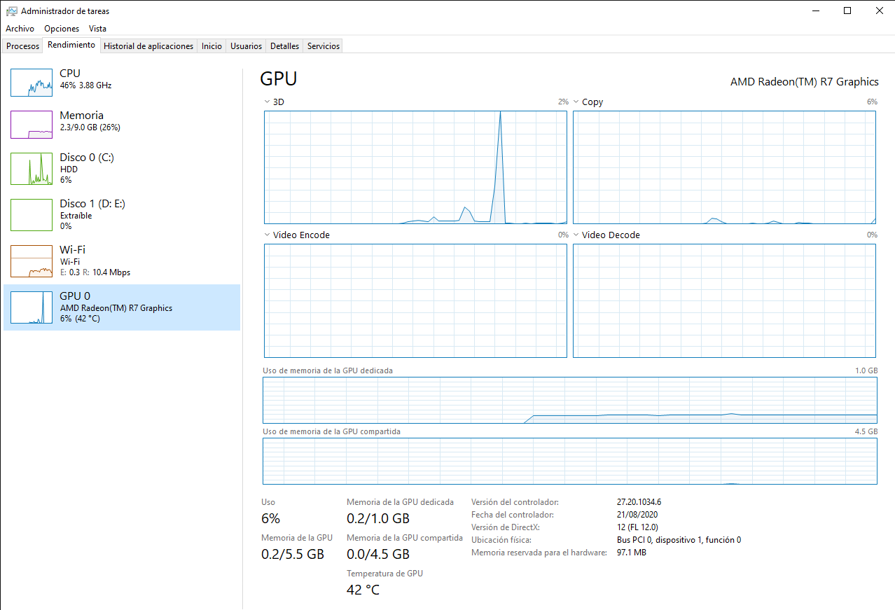Image resolution: width=895 pixels, height=610 pixels.
Task: Click the 42 °C temperature reading
Action: click(x=363, y=590)
